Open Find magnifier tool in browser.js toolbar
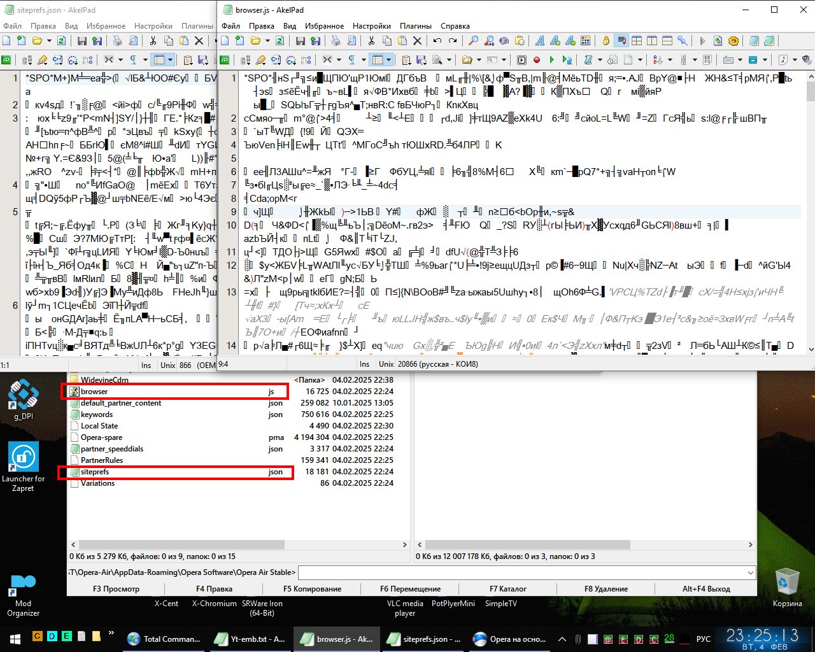815x652 pixels. pyautogui.click(x=473, y=41)
